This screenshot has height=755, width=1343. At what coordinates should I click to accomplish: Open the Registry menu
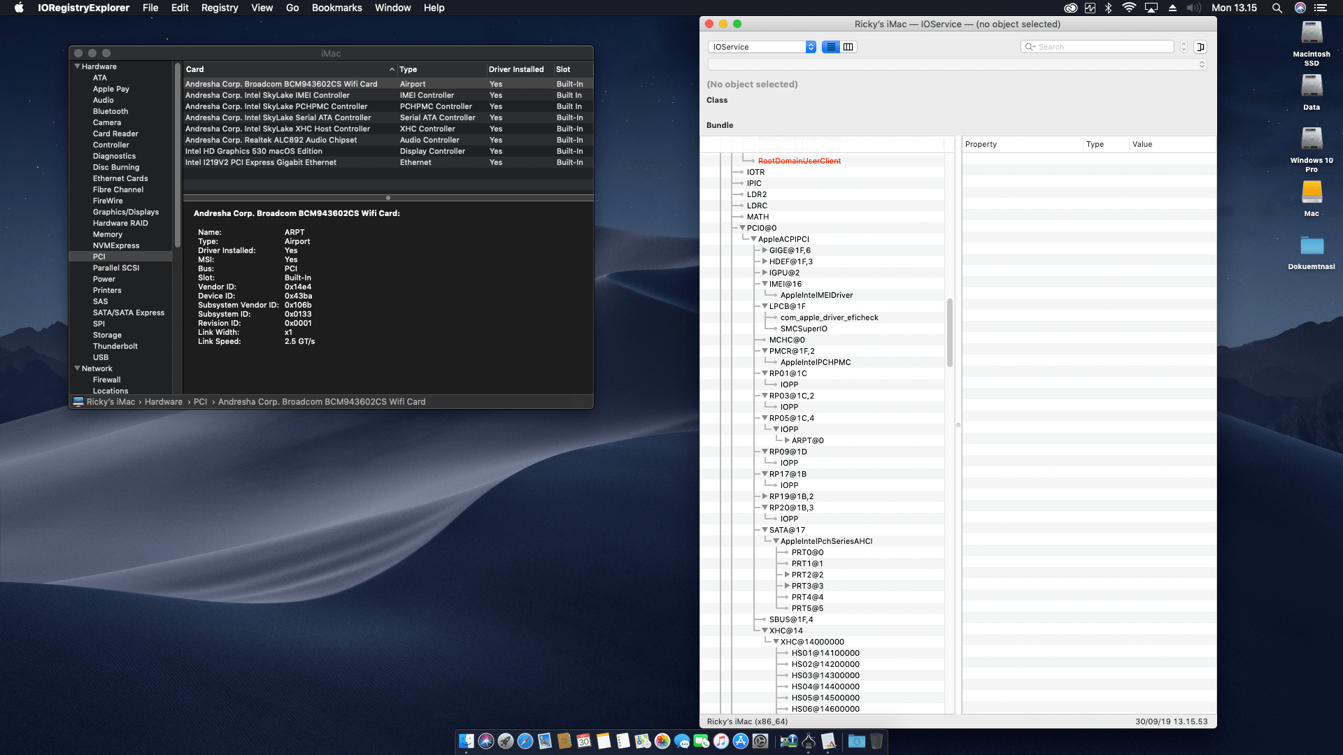tap(219, 8)
